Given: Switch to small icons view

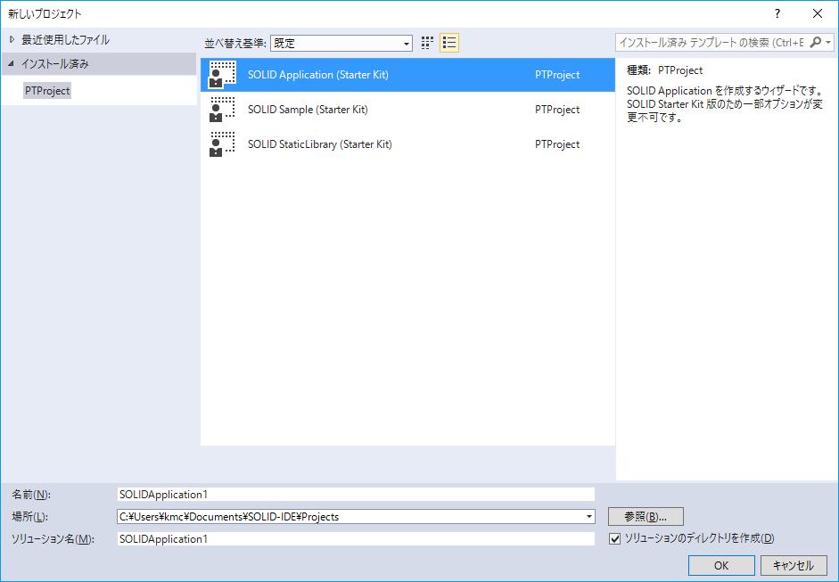Looking at the screenshot, I should coord(428,43).
